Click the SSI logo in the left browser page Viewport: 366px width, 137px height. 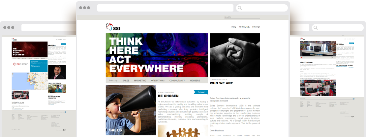[14, 40]
